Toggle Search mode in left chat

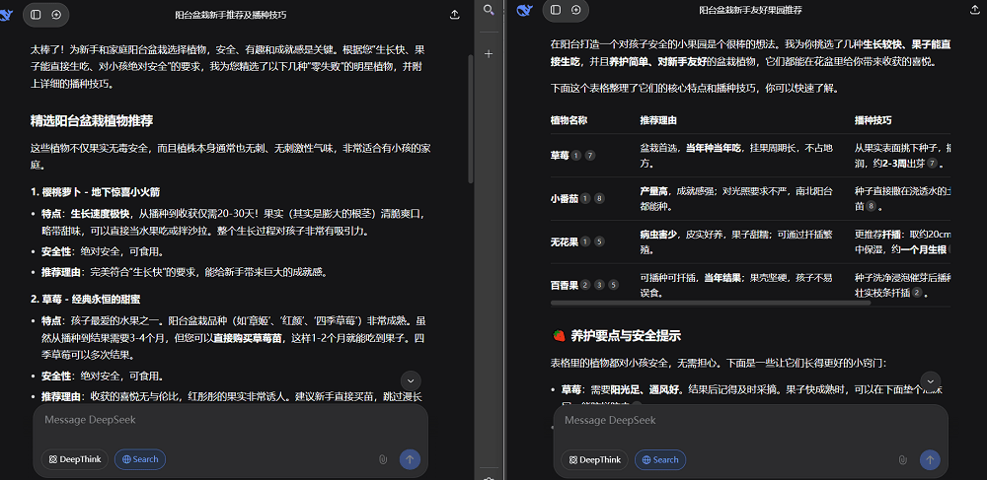click(140, 459)
